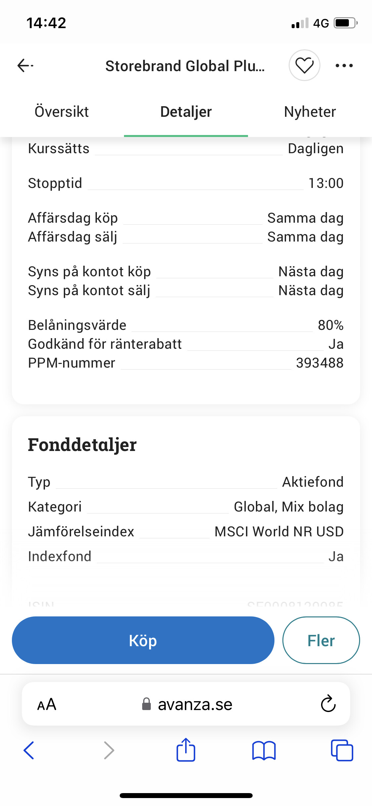Viewport: 372px width, 806px height.
Task: Tap the avanza.se address bar
Action: click(195, 704)
